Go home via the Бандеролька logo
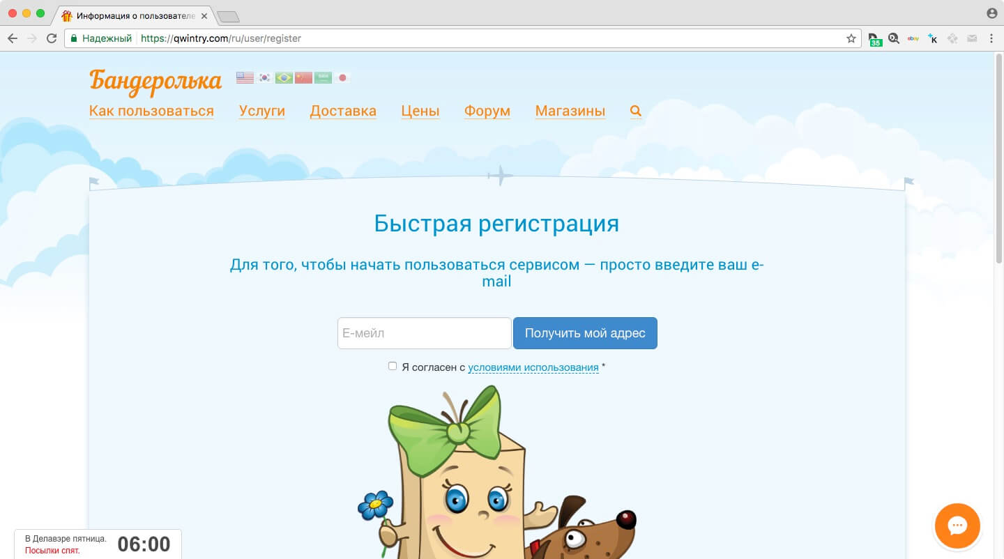This screenshot has height=559, width=1004. 155,82
